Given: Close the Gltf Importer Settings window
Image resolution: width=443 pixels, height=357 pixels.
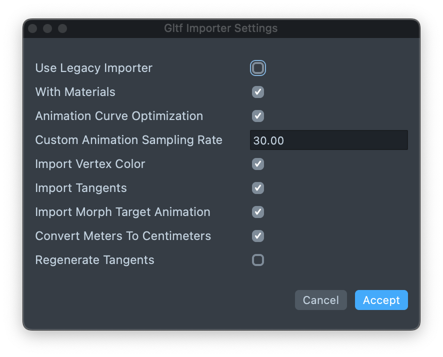Looking at the screenshot, I should pyautogui.click(x=32, y=28).
